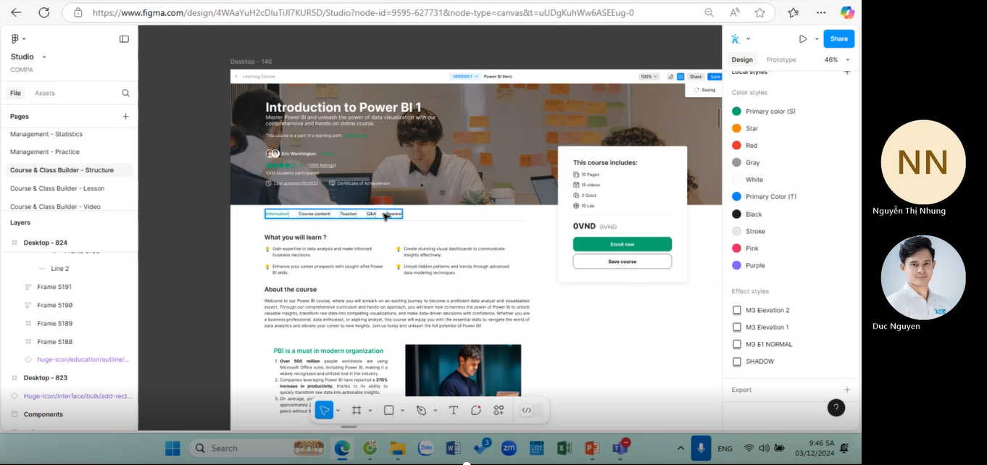Open browser settings and more menu
The height and width of the screenshot is (465, 987).
point(821,12)
